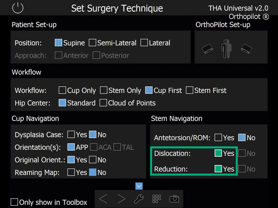Enable Yes for Dysplasia Case
Image resolution: width=278 pixels, height=208 pixels.
tap(71, 135)
